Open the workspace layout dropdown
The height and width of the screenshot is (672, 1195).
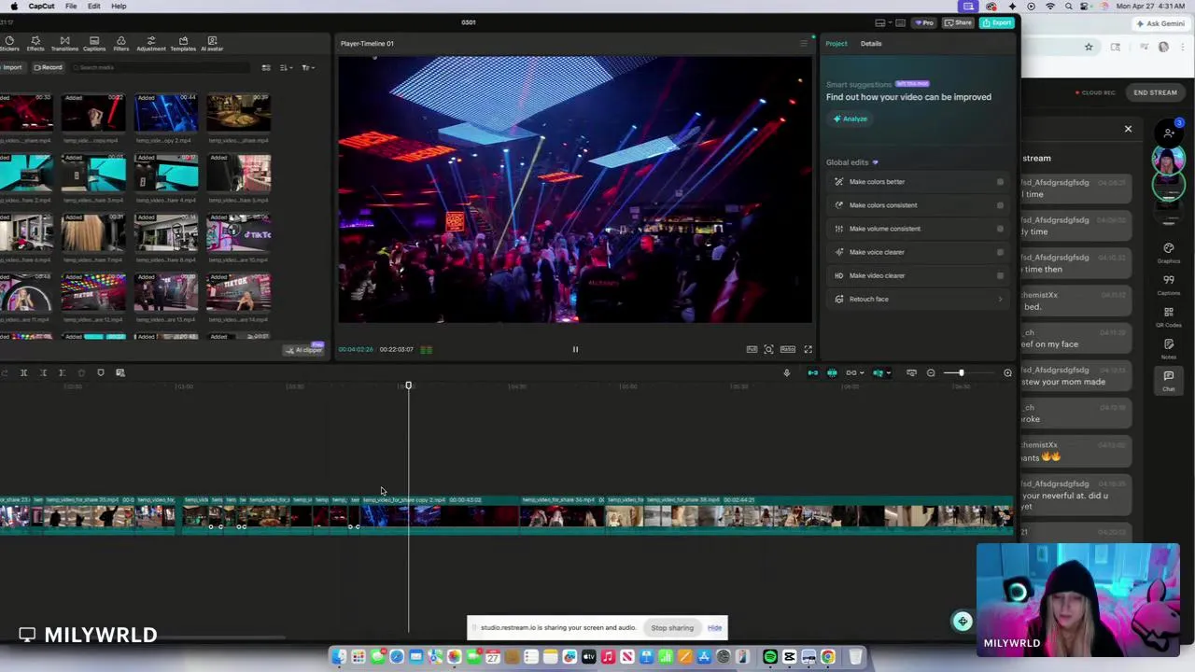pos(885,22)
